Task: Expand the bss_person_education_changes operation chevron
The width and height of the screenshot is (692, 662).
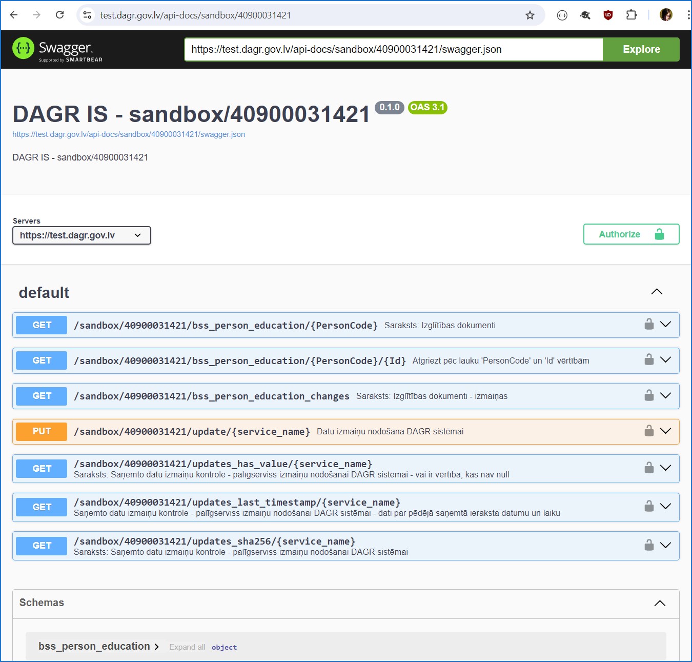Action: click(665, 395)
